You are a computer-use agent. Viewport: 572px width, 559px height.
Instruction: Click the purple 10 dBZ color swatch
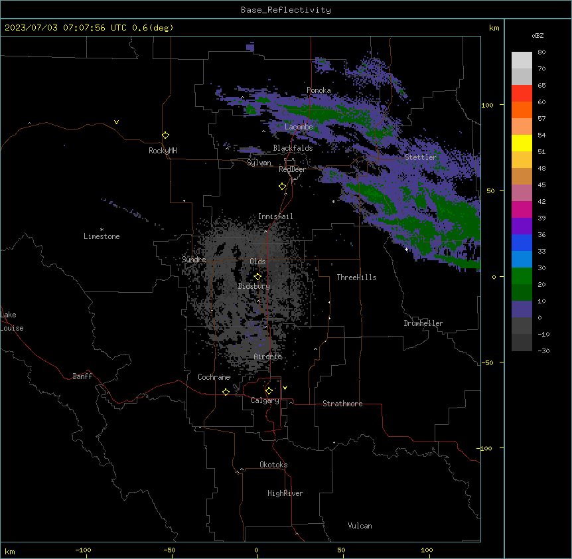pyautogui.click(x=522, y=309)
